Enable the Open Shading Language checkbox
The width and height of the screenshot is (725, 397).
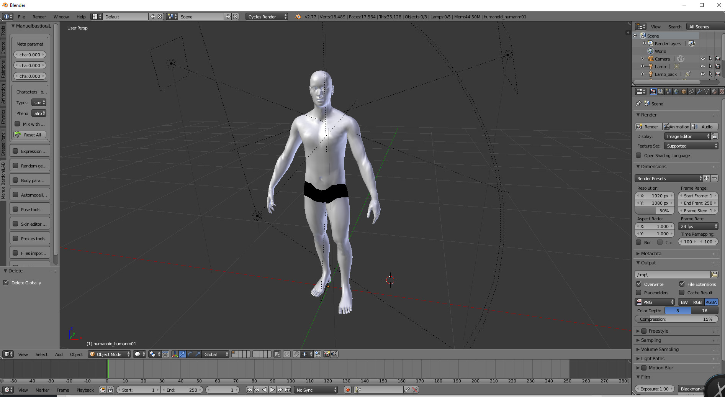pyautogui.click(x=638, y=155)
